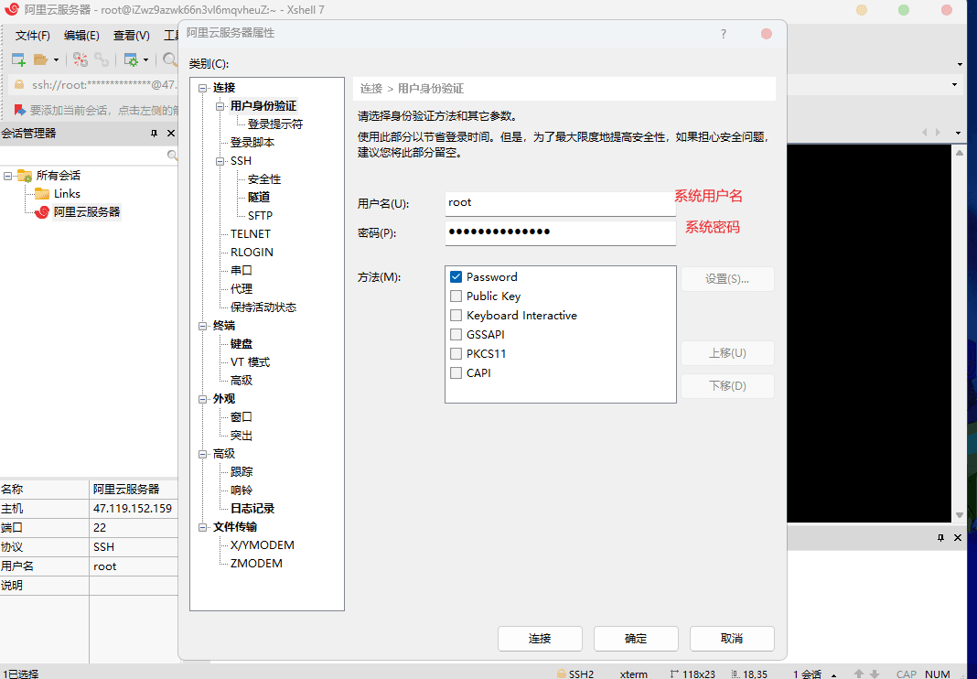This screenshot has height=679, width=977.
Task: Click the Open Session folder icon
Action: (40, 59)
